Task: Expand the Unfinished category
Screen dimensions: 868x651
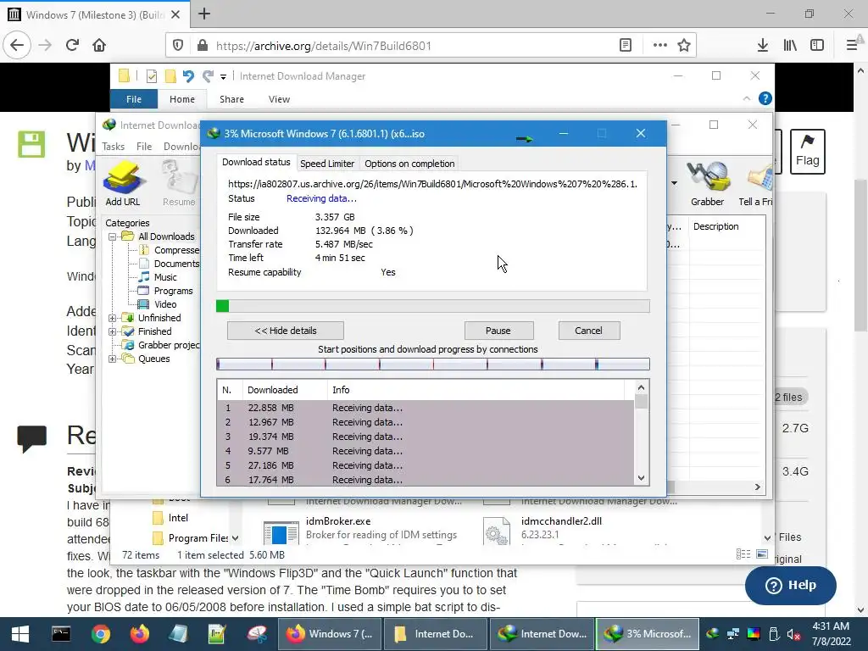Action: 113,318
